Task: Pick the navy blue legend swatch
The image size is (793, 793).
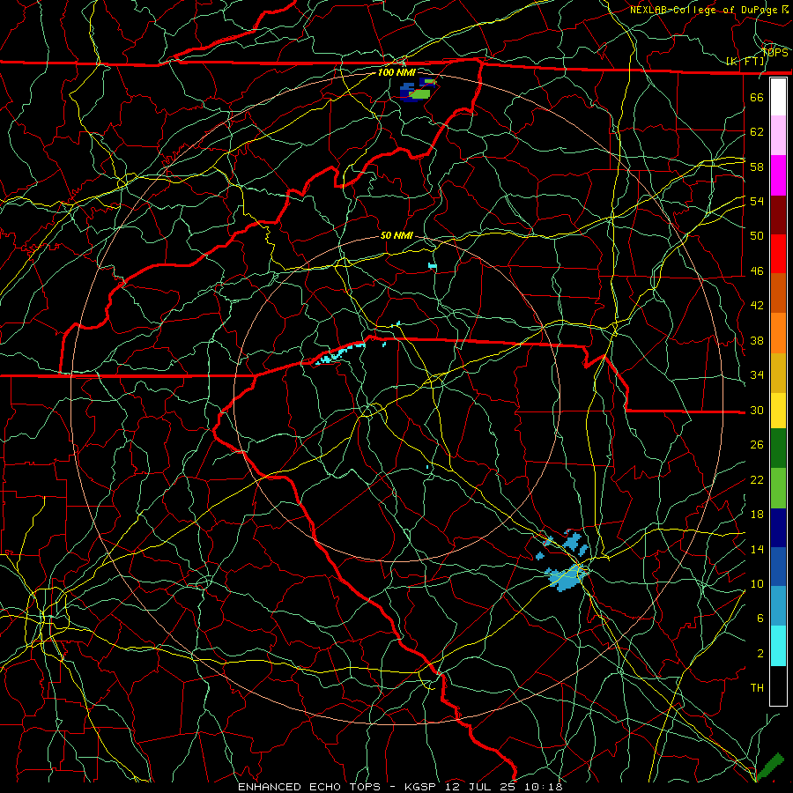Action: [778, 528]
